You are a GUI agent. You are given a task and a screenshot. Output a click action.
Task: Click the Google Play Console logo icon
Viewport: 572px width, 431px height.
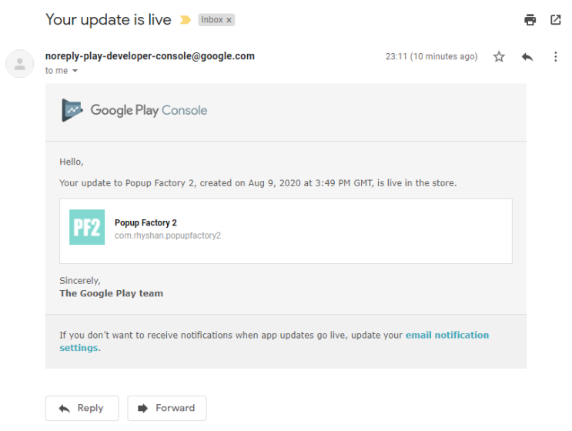point(72,110)
